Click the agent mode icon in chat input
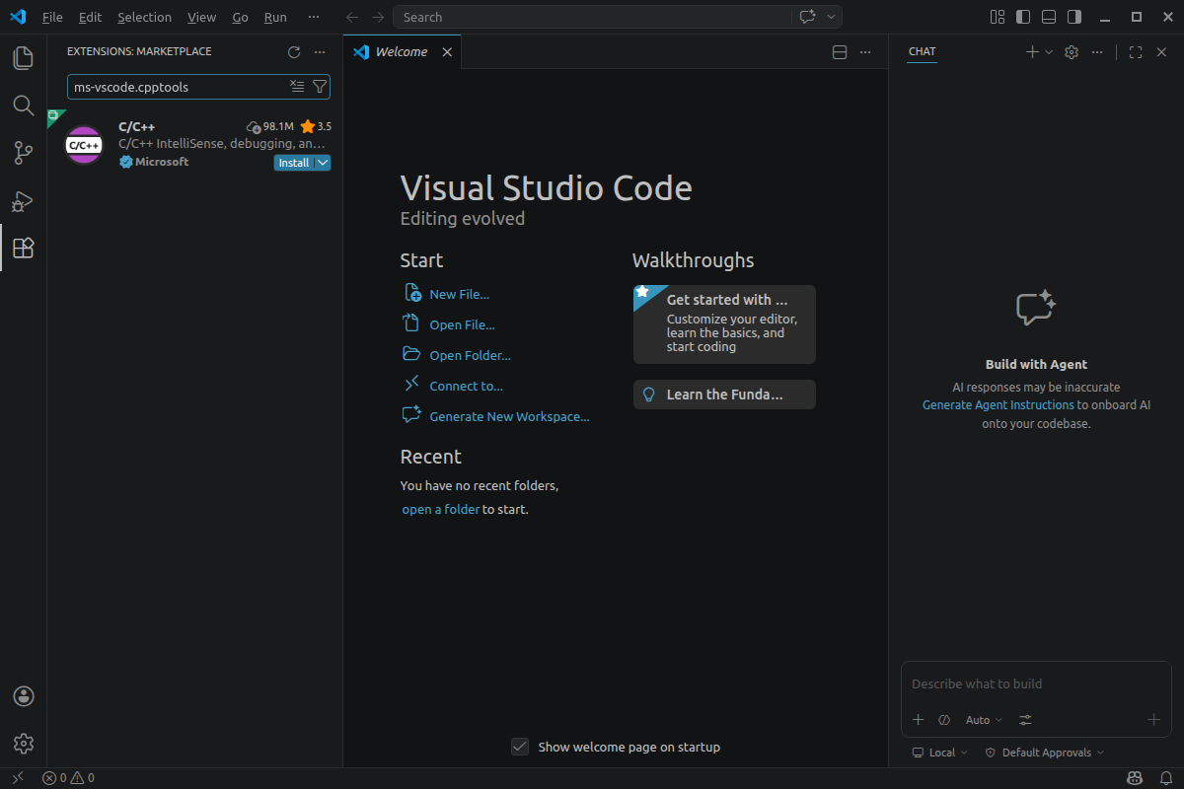Viewport: 1184px width, 789px height. (x=944, y=720)
